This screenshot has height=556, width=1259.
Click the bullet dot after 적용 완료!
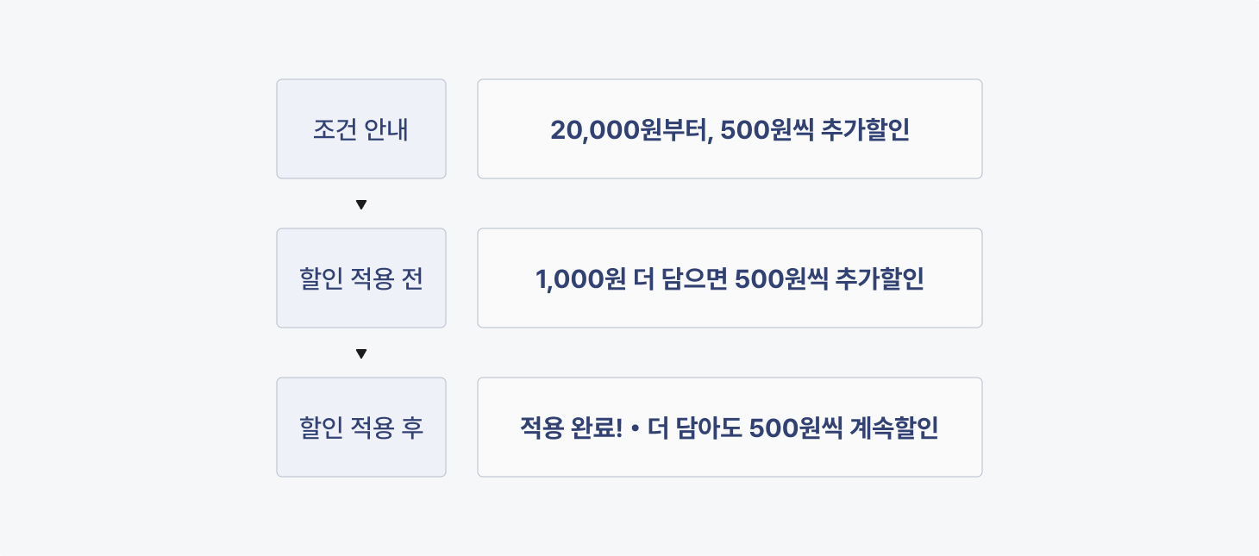coord(635,428)
